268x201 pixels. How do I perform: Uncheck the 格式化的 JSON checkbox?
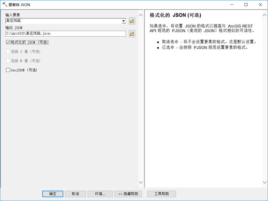pyautogui.click(x=8, y=42)
